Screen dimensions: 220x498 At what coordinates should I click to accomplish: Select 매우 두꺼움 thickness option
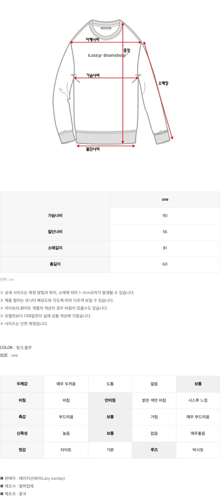(66, 384)
